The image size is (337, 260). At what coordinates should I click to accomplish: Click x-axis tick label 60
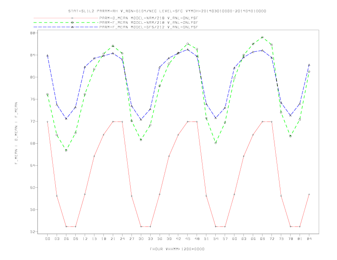click(x=234, y=239)
